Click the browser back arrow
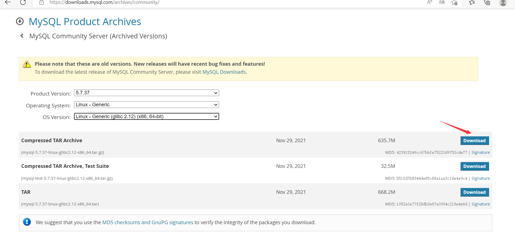The height and width of the screenshot is (238, 515). 8,2
